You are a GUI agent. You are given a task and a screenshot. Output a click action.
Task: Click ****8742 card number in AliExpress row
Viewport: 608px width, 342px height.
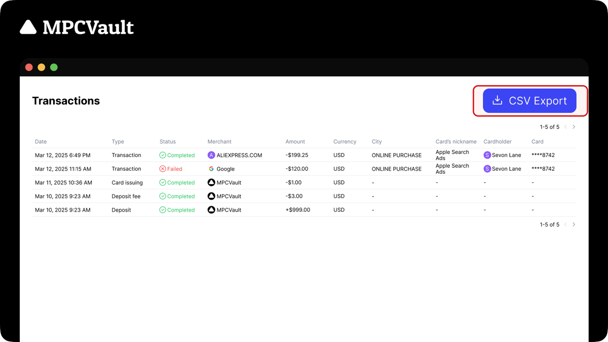(543, 155)
